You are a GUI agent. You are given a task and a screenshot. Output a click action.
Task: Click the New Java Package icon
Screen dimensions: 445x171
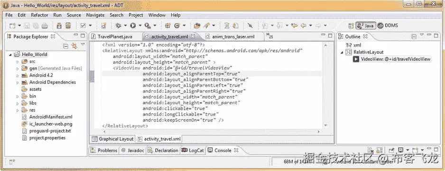[168, 26]
